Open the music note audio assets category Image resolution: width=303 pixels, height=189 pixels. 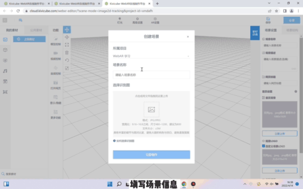[5, 71]
